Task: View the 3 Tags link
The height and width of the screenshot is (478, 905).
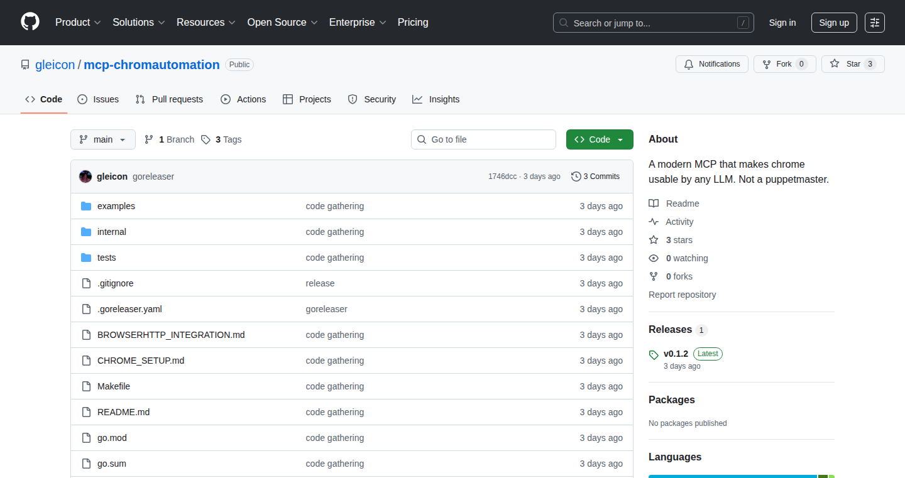Action: point(221,139)
